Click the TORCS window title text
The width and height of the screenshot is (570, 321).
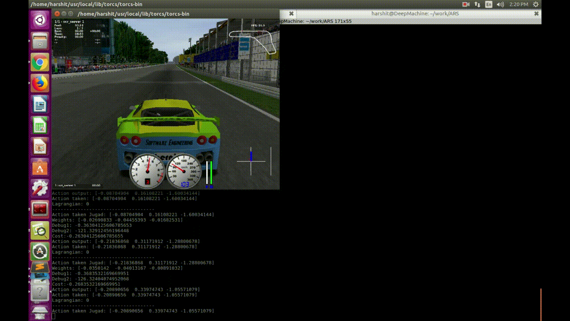tap(134, 14)
